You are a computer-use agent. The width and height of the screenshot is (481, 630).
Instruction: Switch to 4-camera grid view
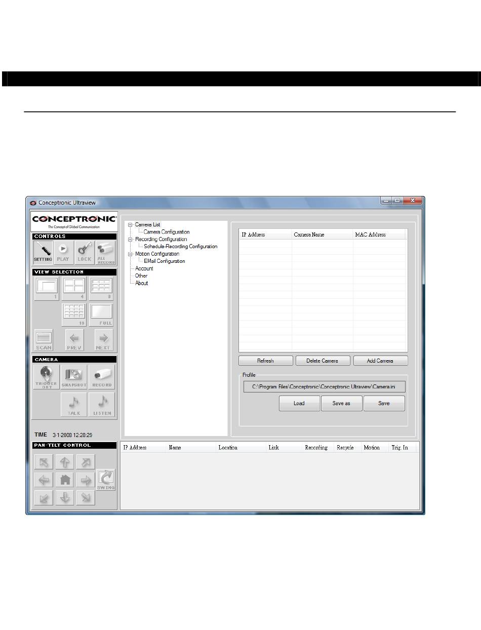[73, 289]
